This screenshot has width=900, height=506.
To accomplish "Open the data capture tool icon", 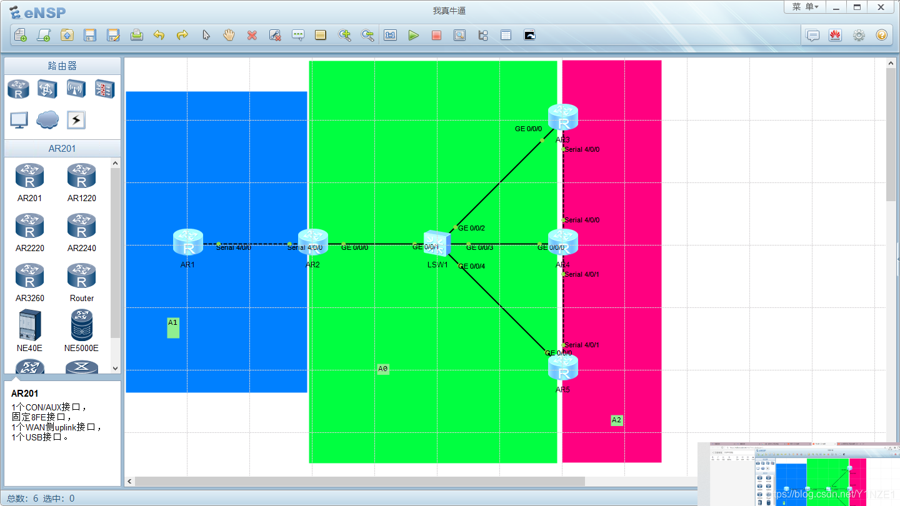I will tap(459, 35).
